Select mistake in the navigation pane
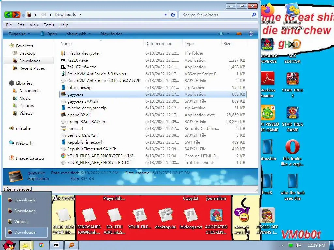The image size is (334, 250). point(23,128)
